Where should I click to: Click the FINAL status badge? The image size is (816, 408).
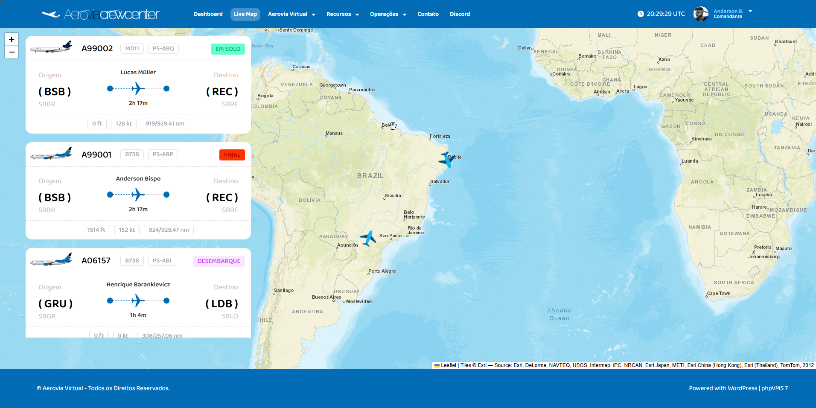232,155
